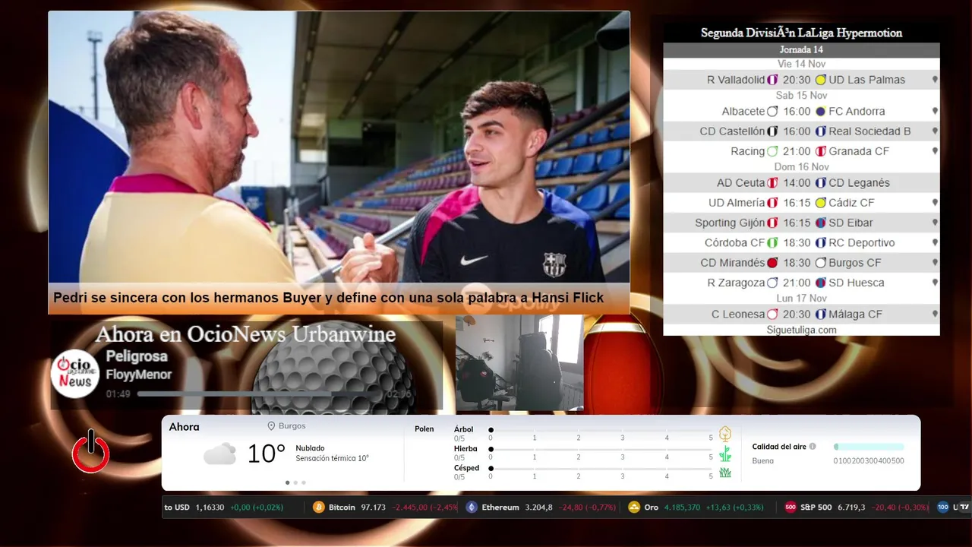The image size is (972, 547).
Task: Select the second weather widget page dot
Action: (295, 482)
